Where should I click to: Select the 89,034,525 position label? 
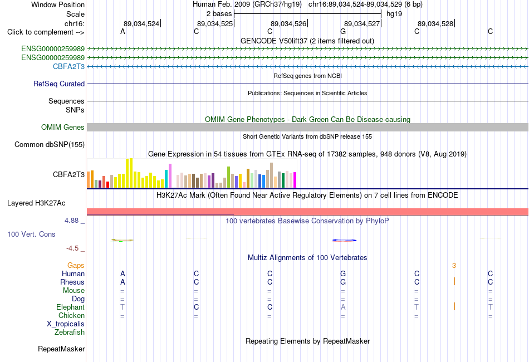pyautogui.click(x=215, y=23)
